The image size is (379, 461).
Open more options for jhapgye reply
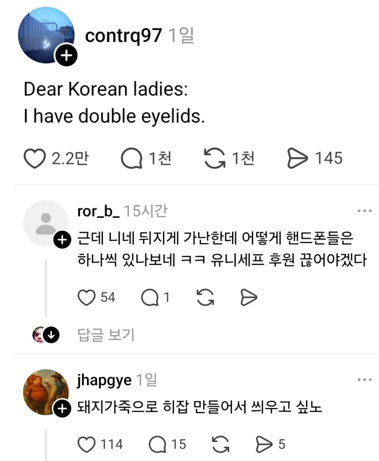(365, 380)
